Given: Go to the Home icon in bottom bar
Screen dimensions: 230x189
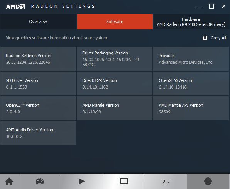Looking at the screenshot, I should (x=9, y=181).
